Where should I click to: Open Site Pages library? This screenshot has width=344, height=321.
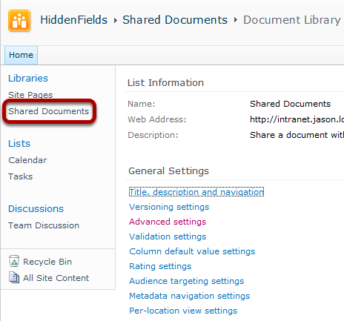coord(30,95)
